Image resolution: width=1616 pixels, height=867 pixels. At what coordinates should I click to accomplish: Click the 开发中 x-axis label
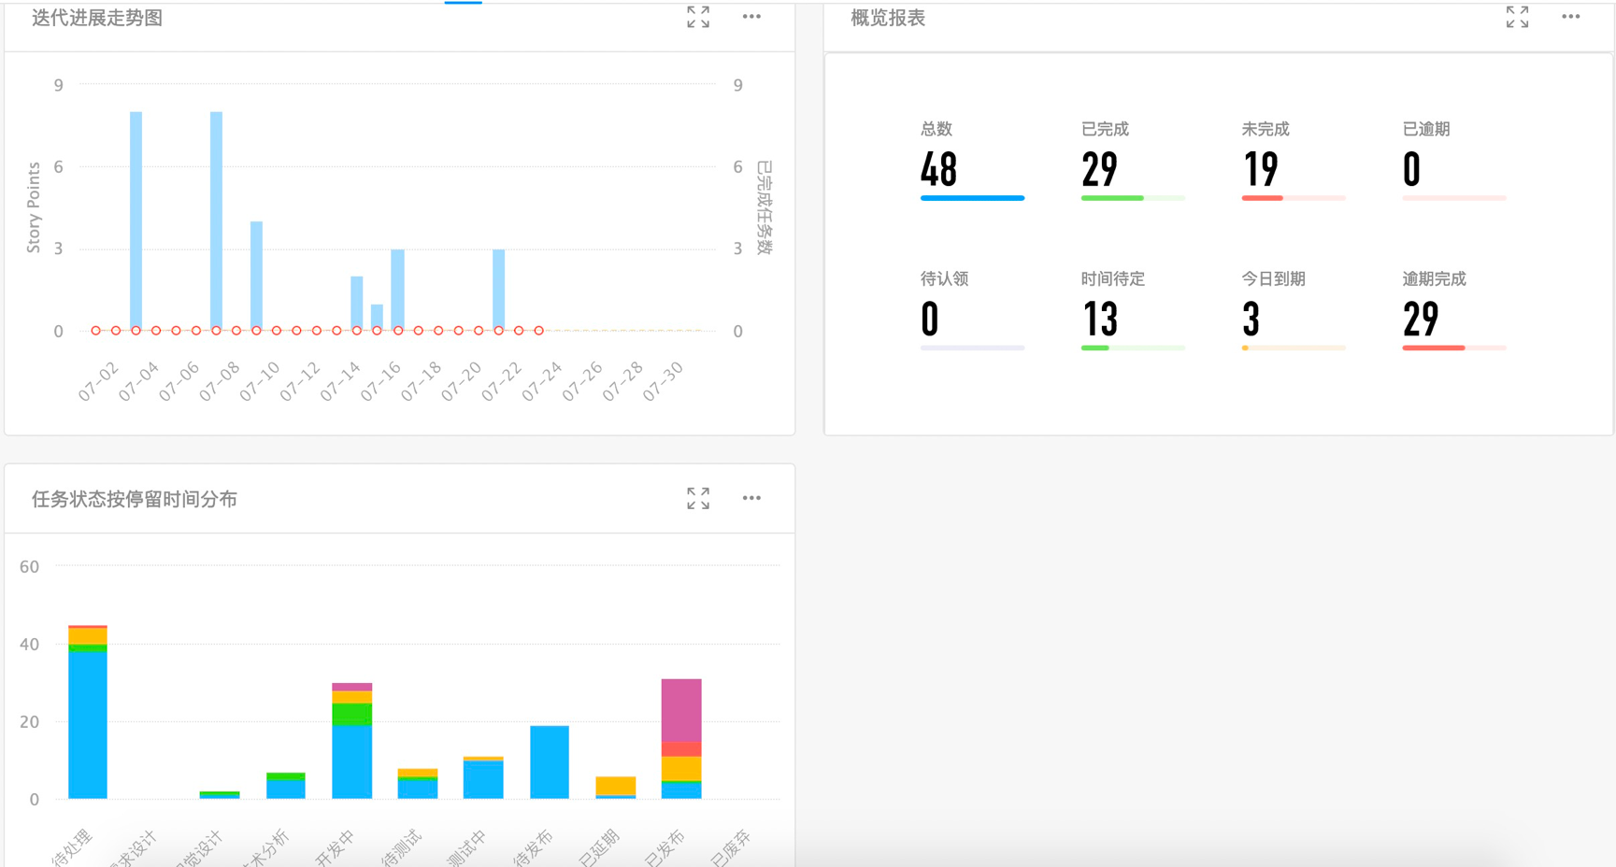[335, 847]
